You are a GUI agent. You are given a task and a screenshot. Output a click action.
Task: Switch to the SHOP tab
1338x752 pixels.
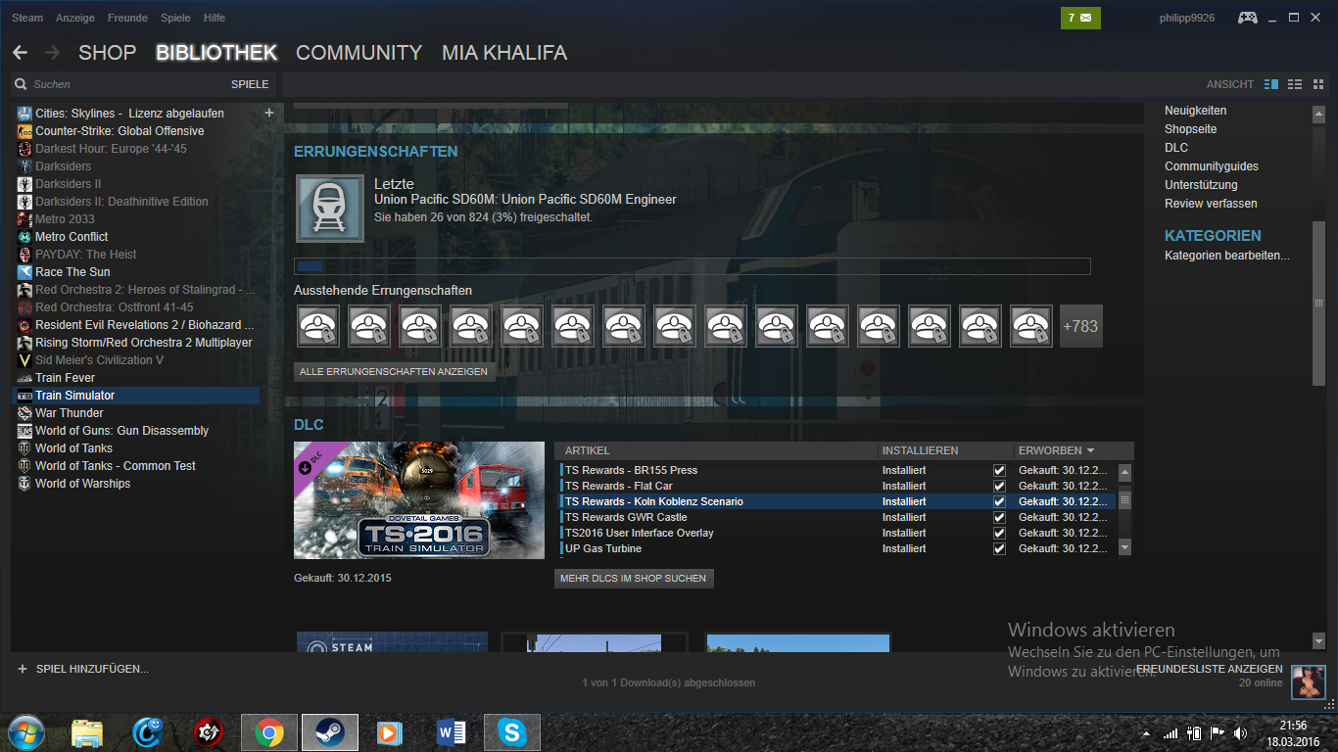click(x=107, y=53)
